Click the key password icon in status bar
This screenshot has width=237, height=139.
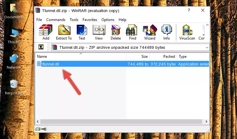click(x=44, y=129)
